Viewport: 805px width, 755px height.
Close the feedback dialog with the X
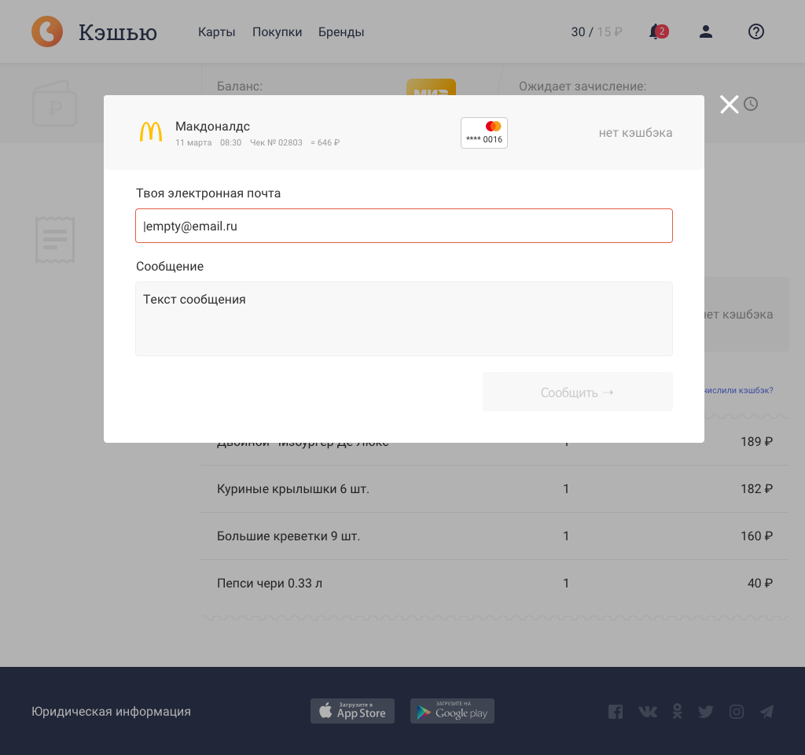point(729,105)
